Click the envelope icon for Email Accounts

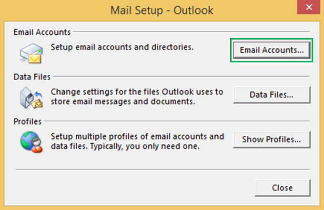[30, 53]
